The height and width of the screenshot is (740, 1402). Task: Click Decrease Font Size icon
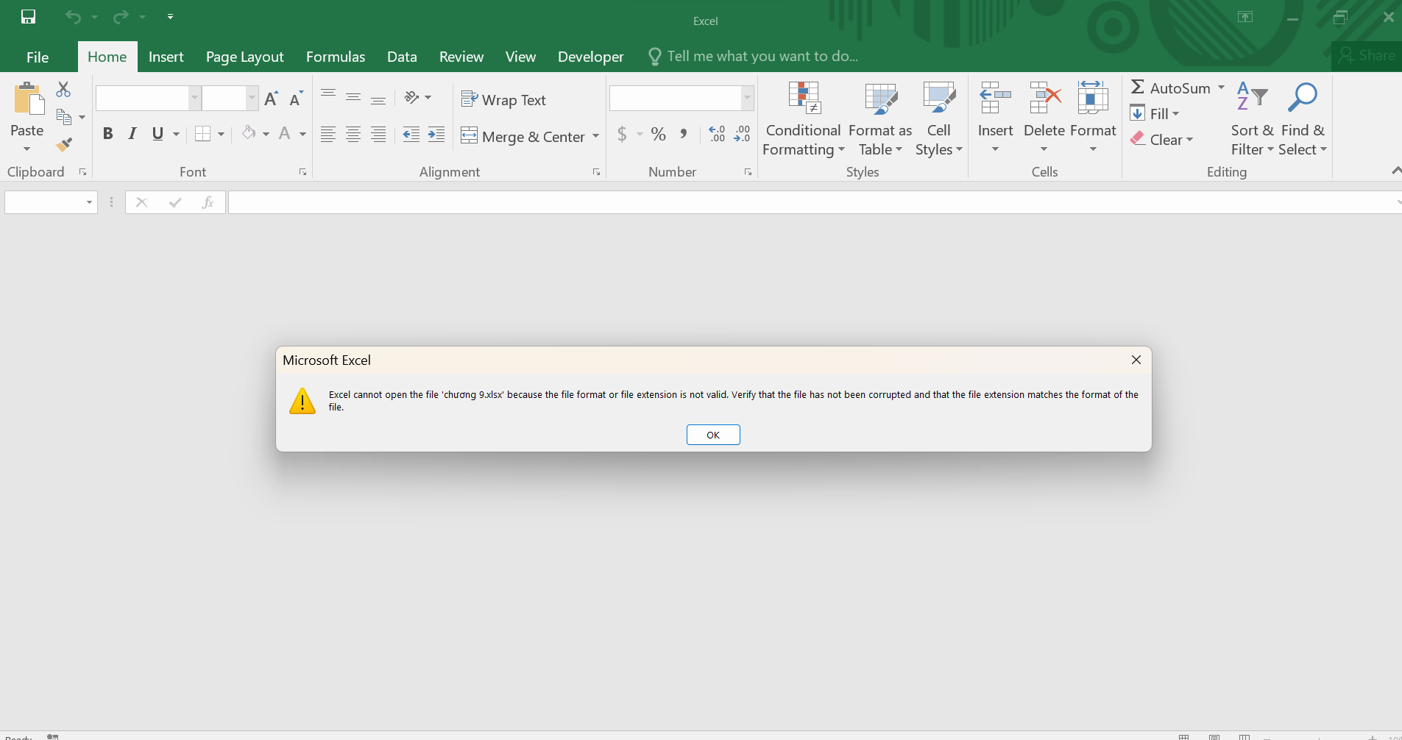(296, 99)
